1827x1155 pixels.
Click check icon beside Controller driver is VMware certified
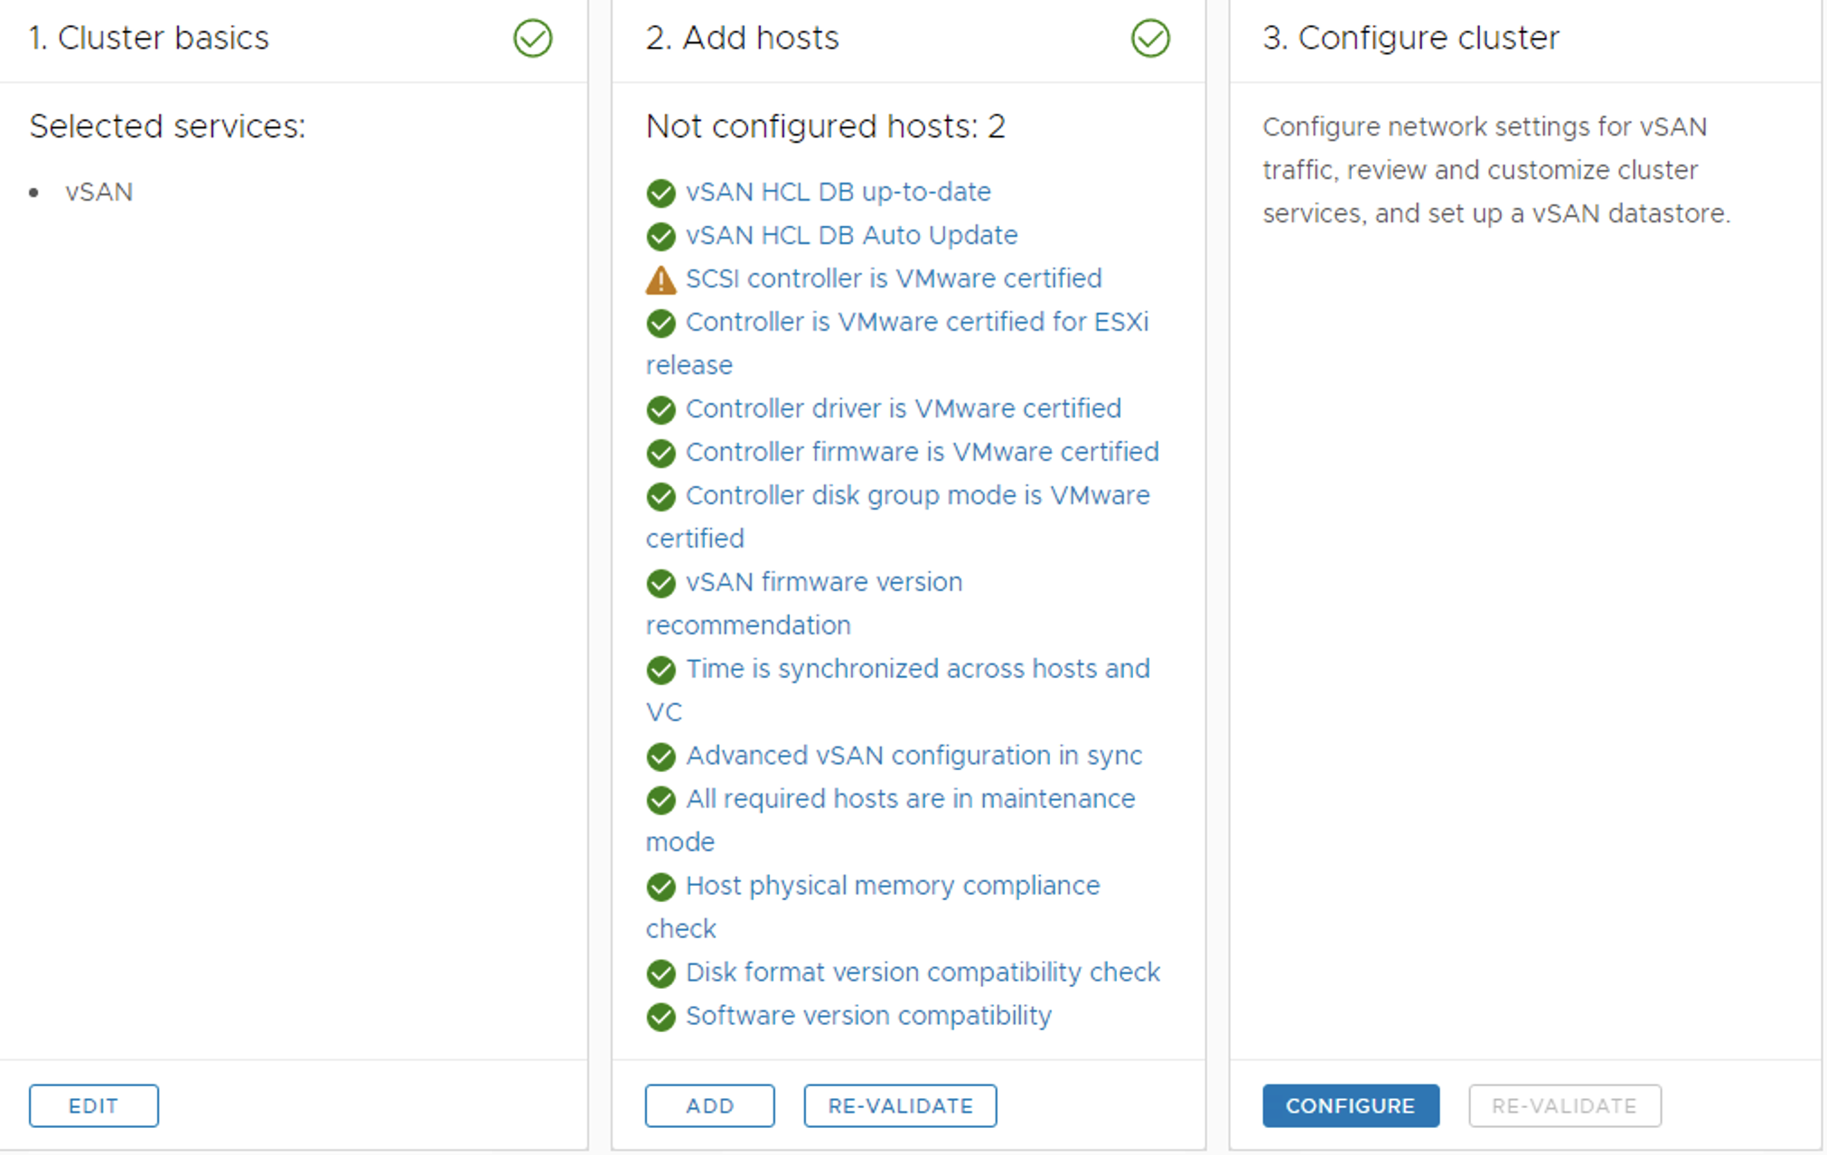pyautogui.click(x=661, y=409)
